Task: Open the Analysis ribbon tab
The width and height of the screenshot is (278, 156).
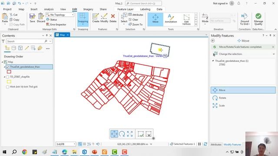Action: [x=49, y=9]
